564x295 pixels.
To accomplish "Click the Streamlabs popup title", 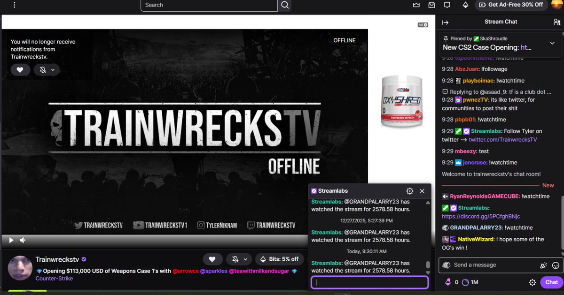I will [x=332, y=191].
